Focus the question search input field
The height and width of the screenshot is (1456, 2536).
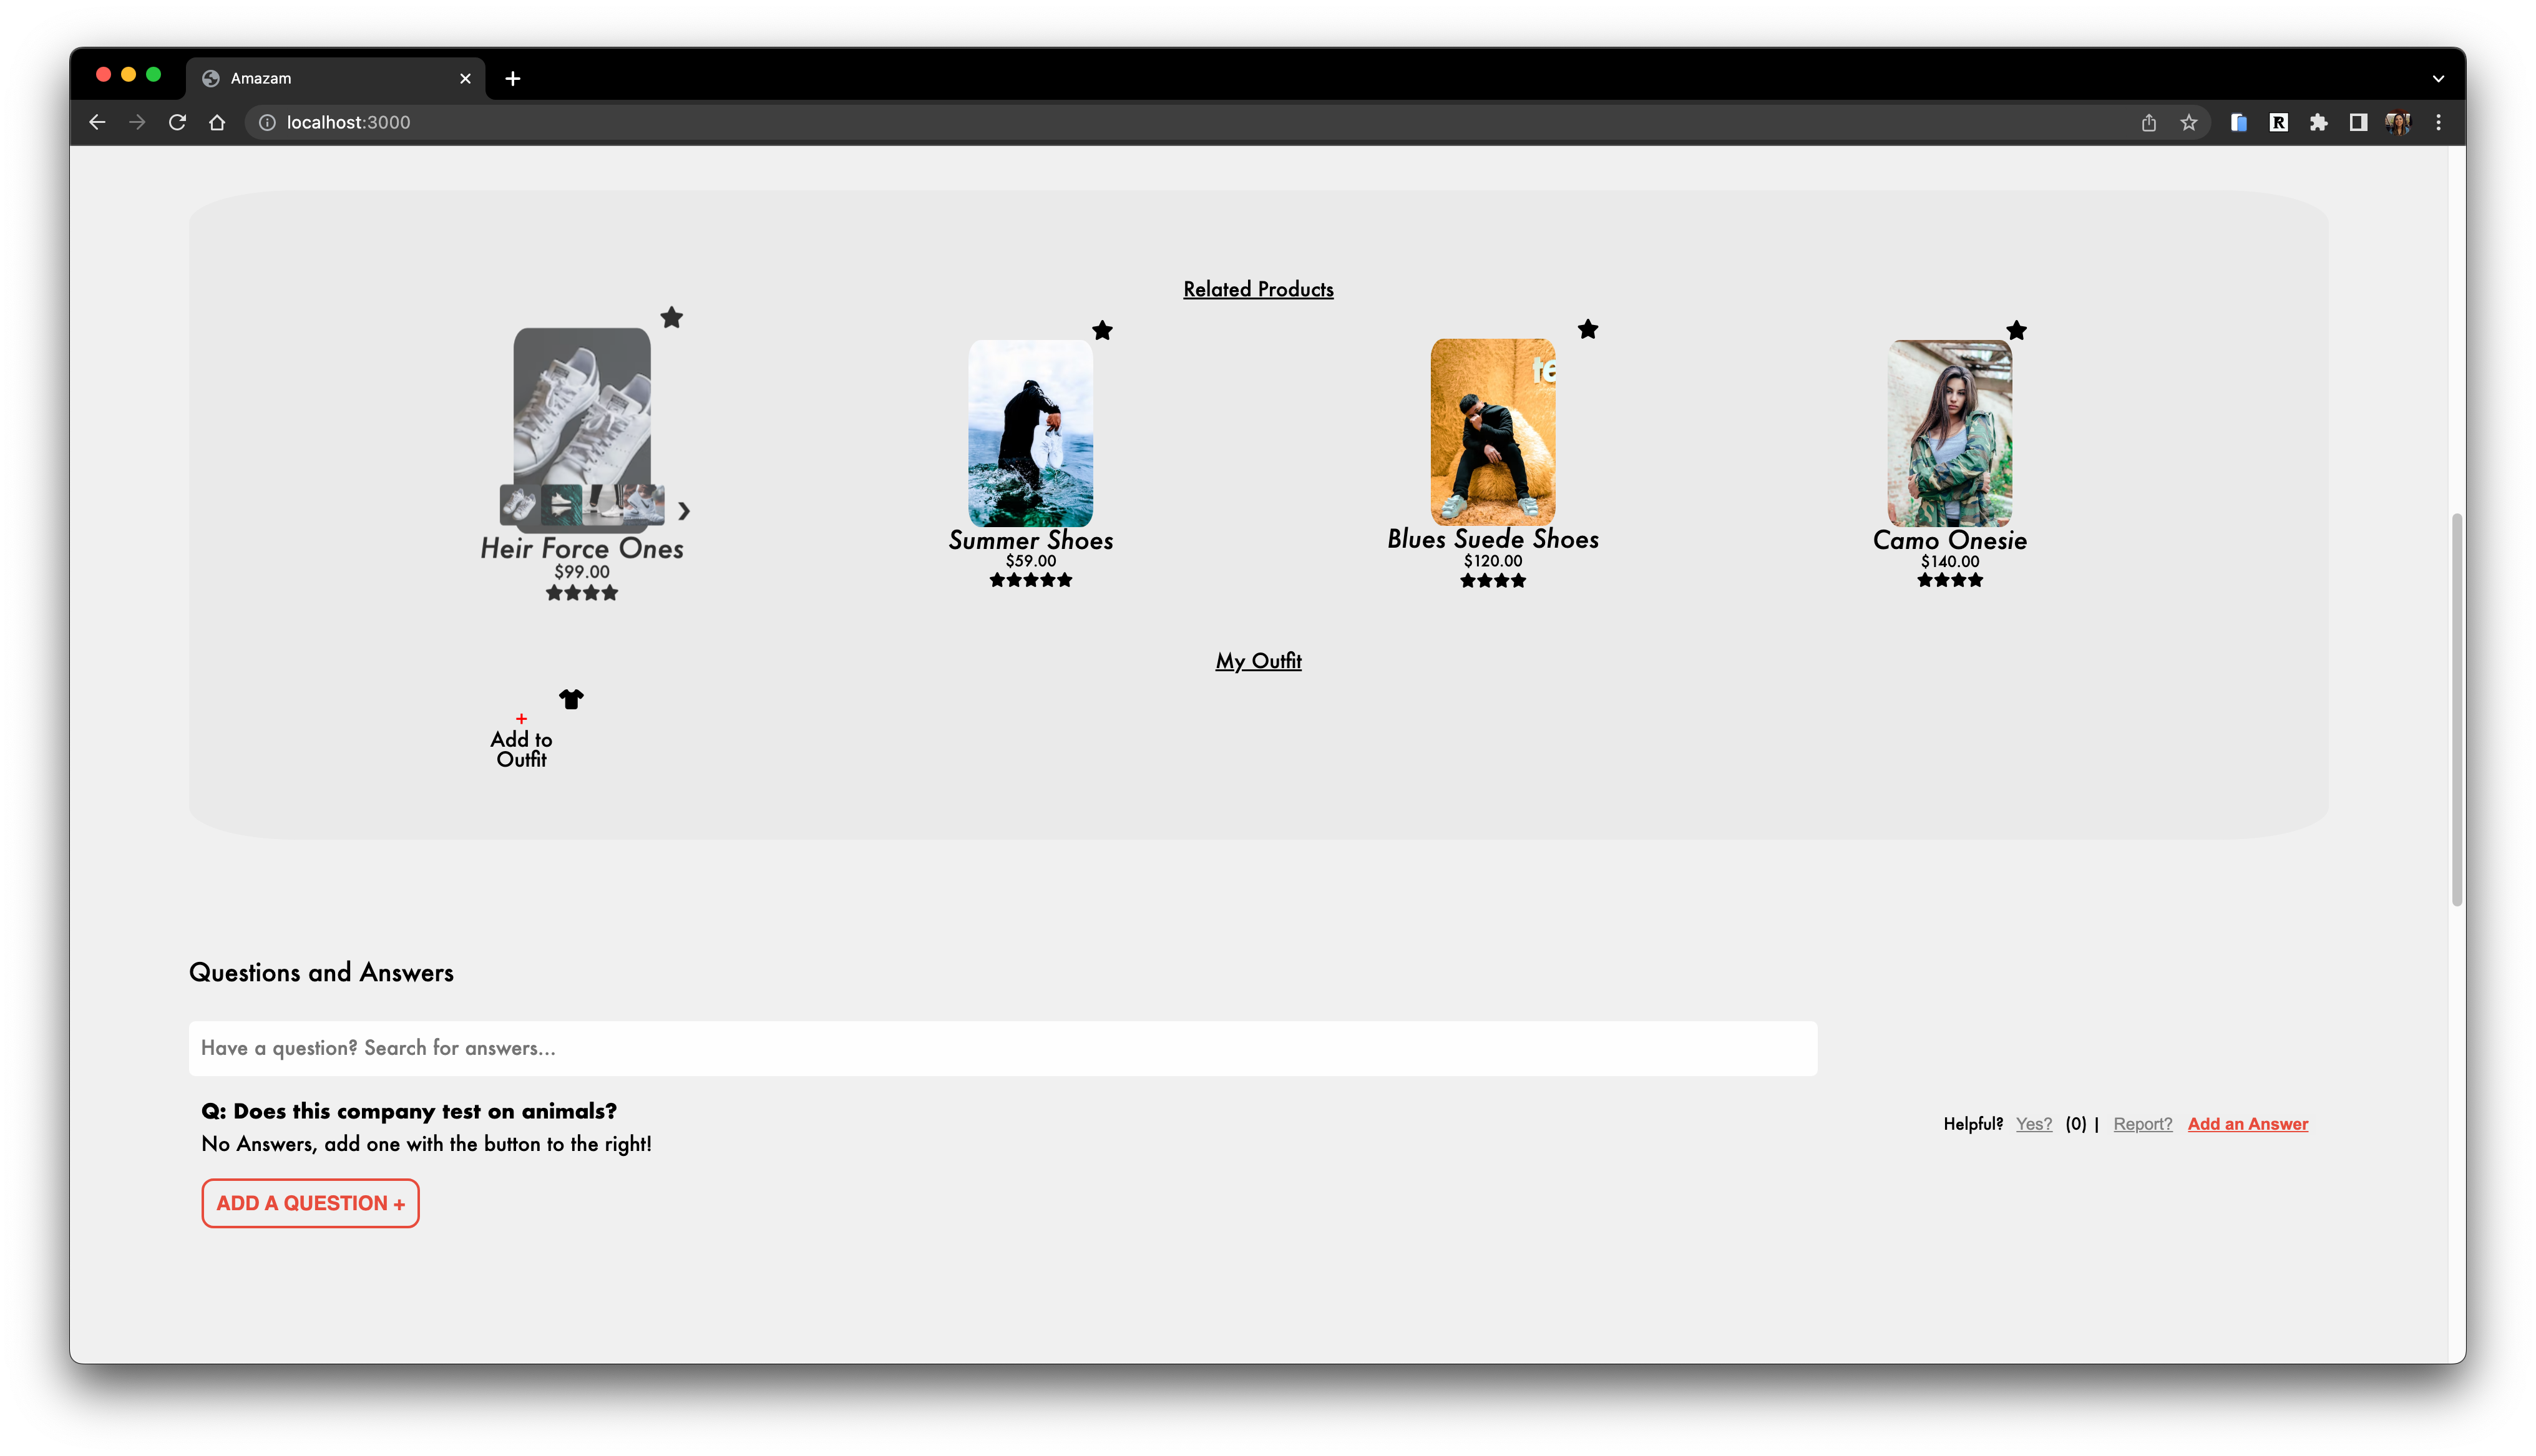pos(1002,1048)
